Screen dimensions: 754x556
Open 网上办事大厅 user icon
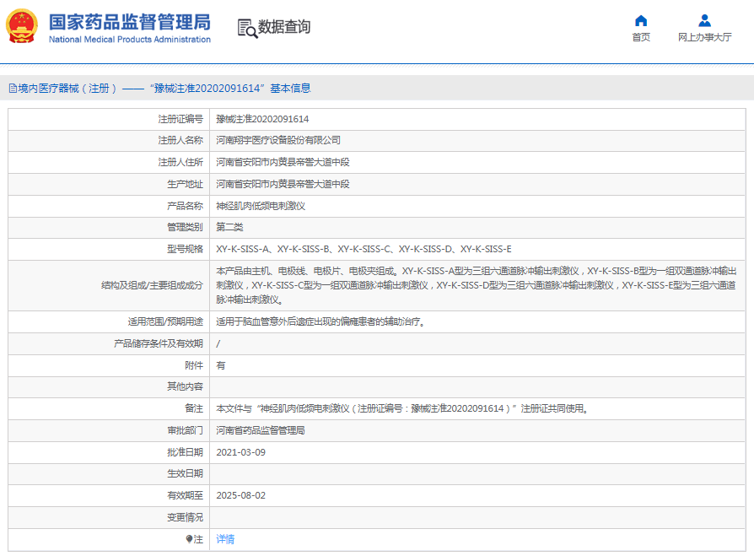(x=704, y=21)
